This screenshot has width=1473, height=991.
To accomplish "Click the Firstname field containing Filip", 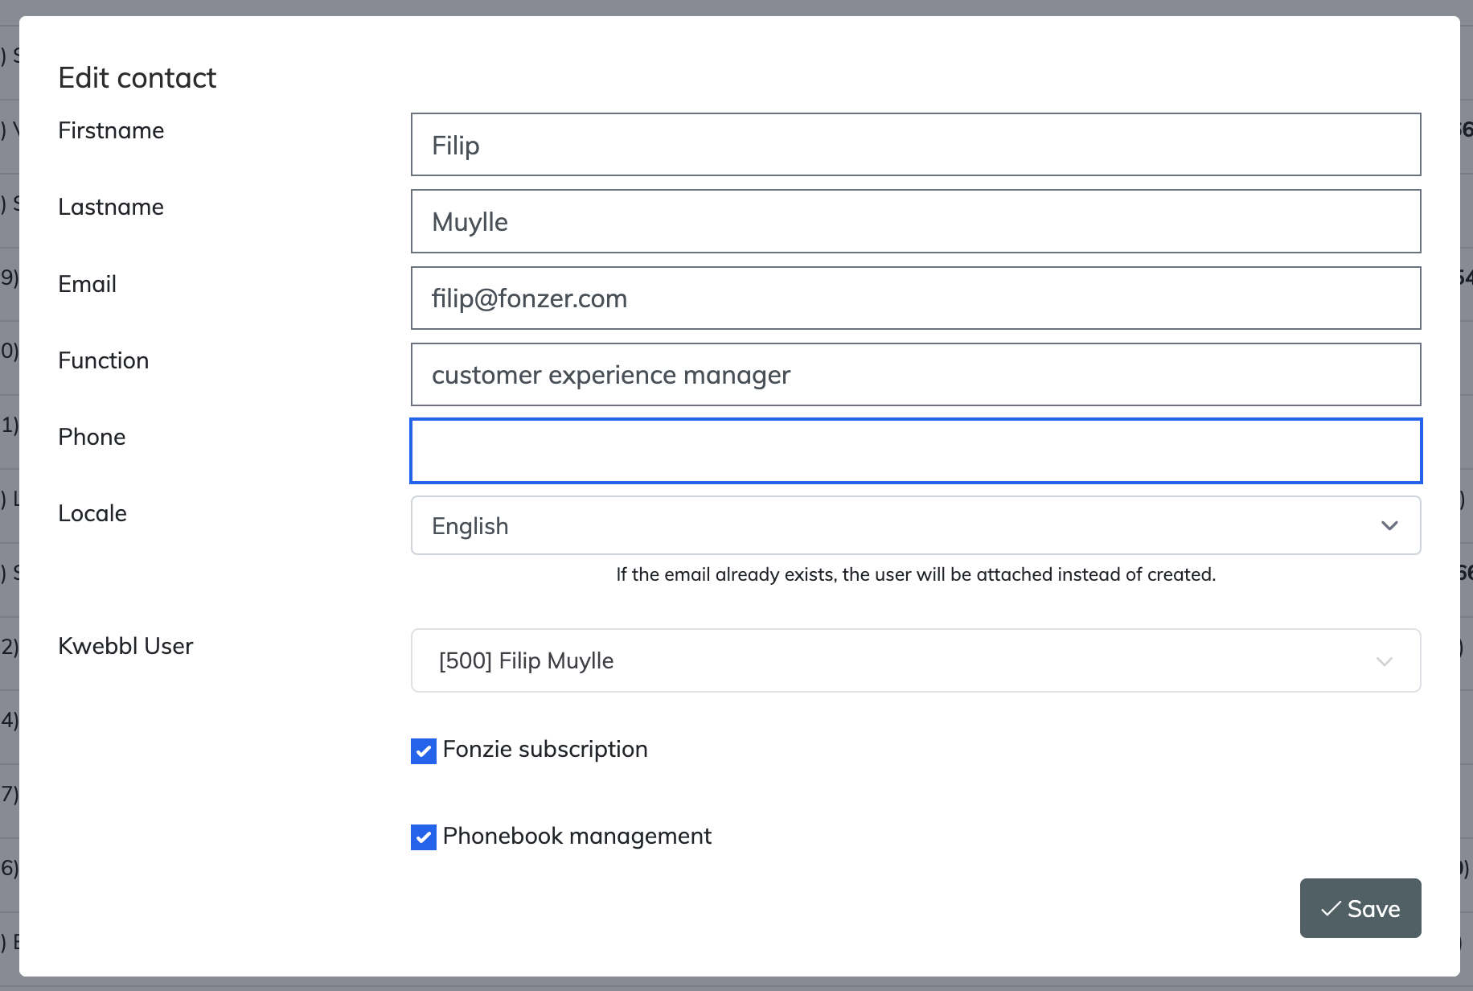I will coord(915,145).
